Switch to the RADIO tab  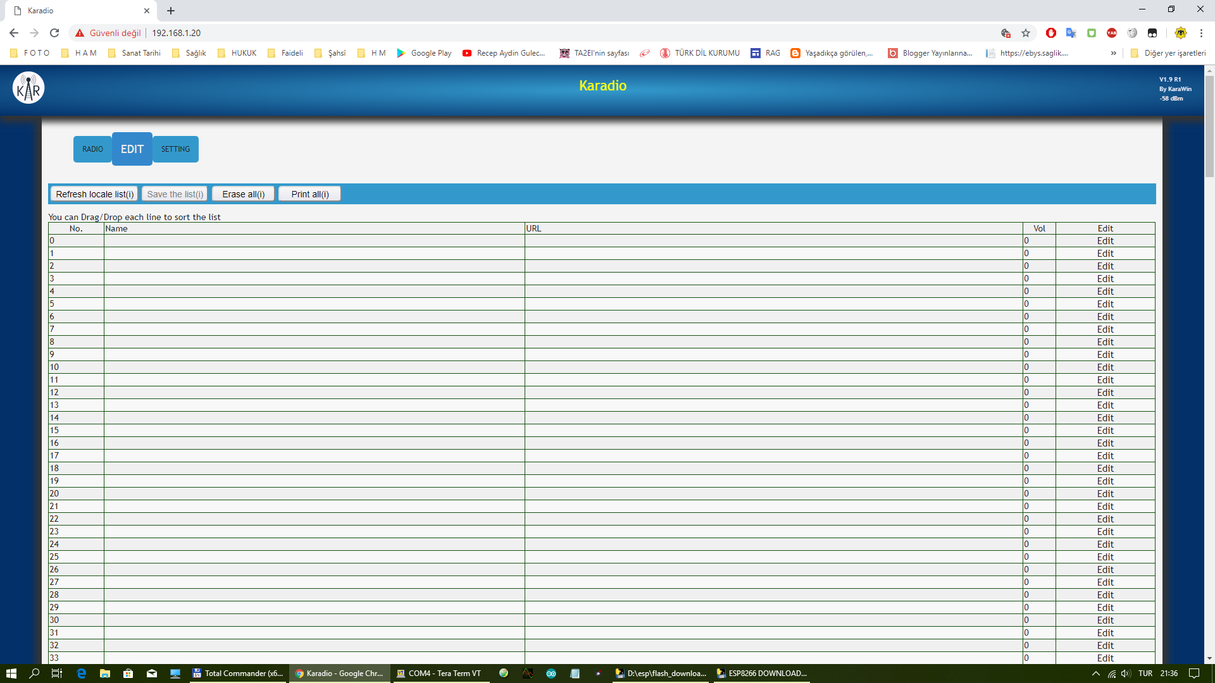pos(92,149)
